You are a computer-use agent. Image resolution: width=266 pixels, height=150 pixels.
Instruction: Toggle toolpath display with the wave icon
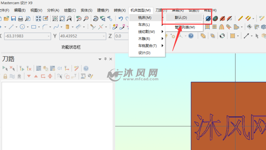[12, 76]
